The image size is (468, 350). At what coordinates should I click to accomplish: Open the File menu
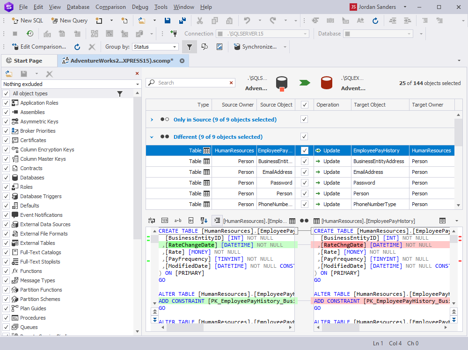[x=23, y=7]
